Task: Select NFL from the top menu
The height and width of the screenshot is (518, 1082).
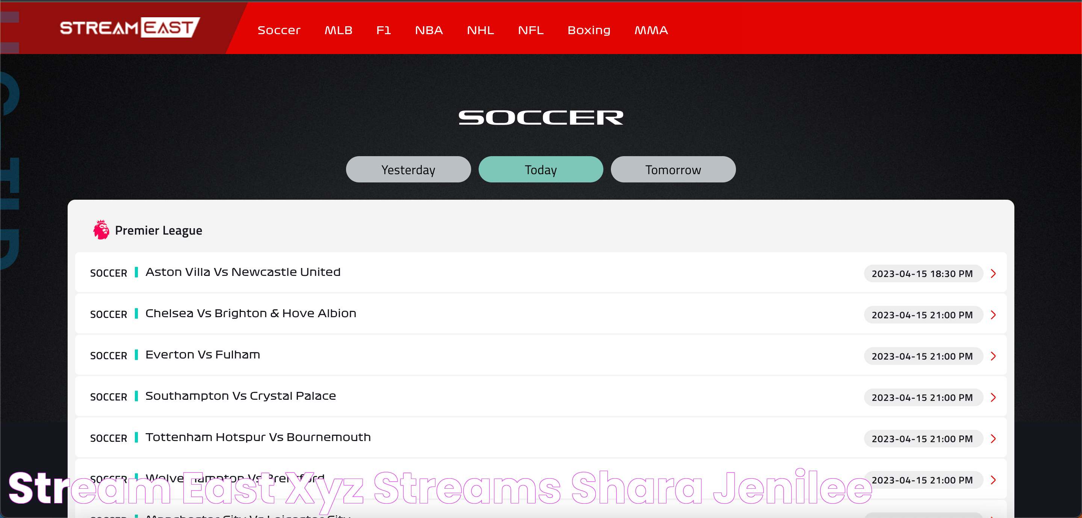Action: (531, 30)
